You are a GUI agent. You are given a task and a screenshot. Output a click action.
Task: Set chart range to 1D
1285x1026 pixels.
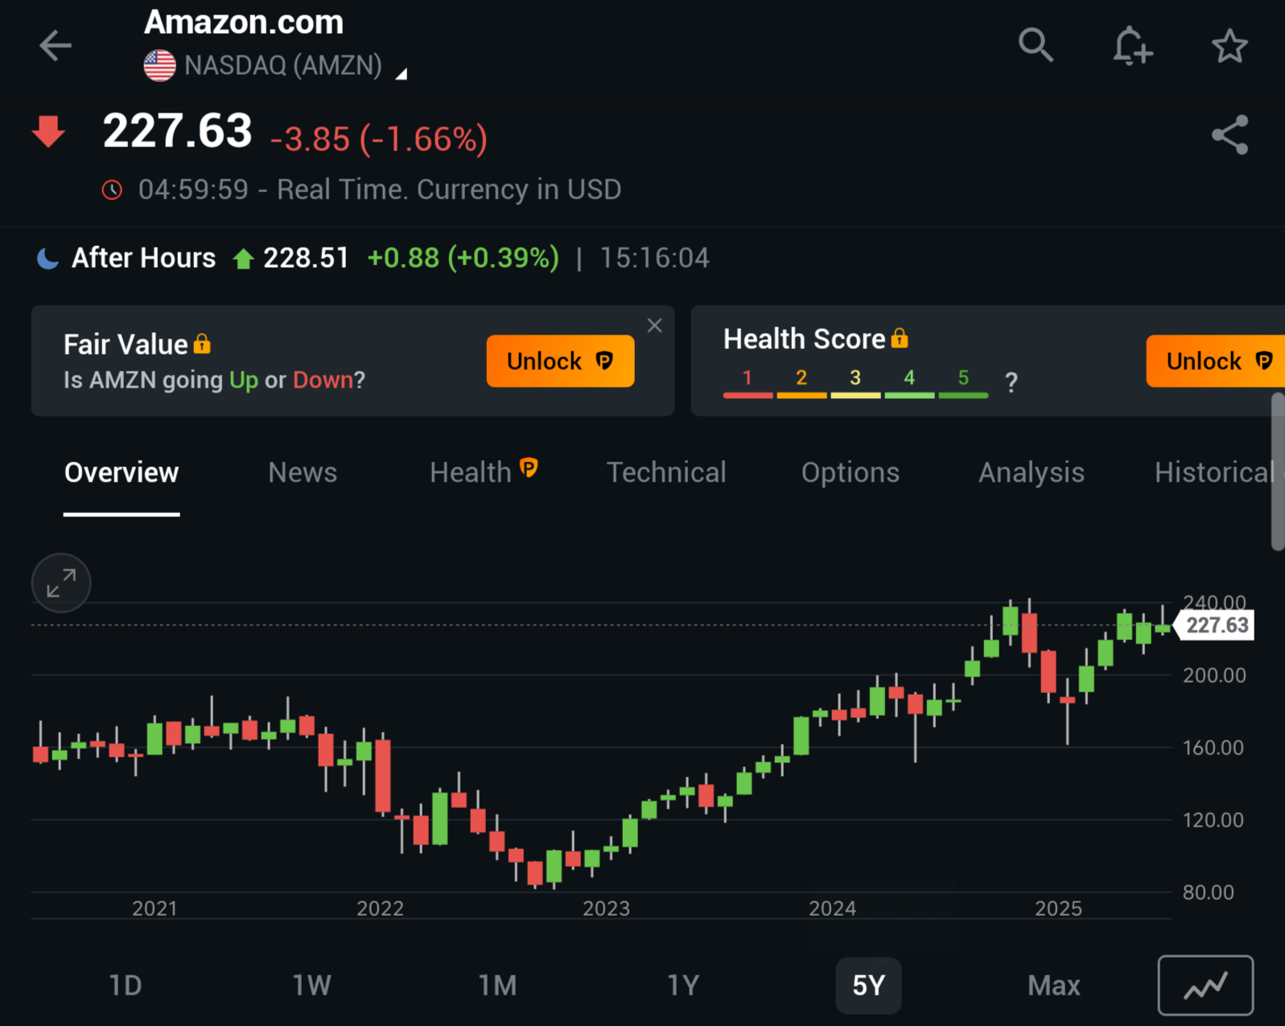126,986
